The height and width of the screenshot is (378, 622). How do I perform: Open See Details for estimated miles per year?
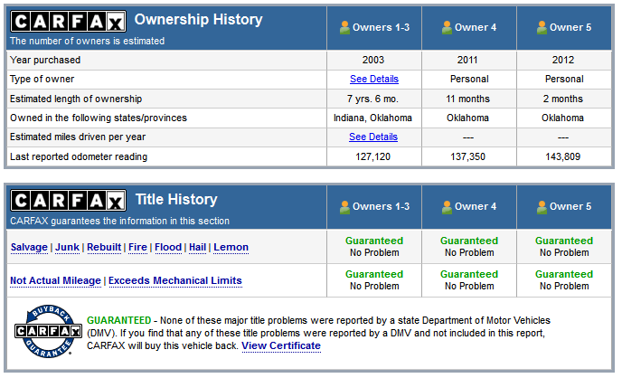pyautogui.click(x=372, y=137)
